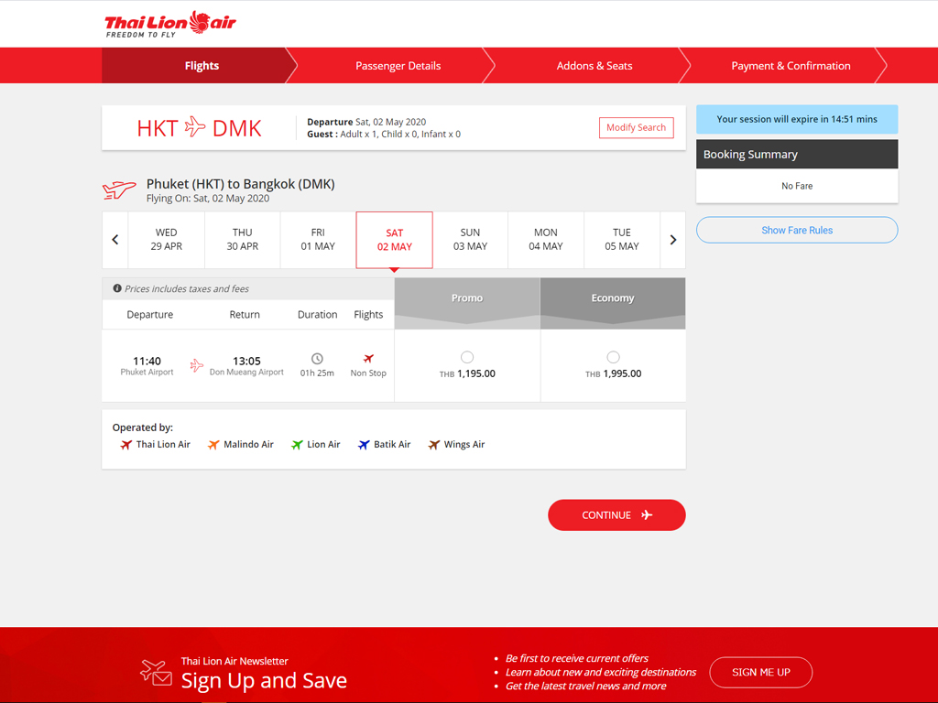The height and width of the screenshot is (703, 938).
Task: Click the Departure column header
Action: click(149, 315)
